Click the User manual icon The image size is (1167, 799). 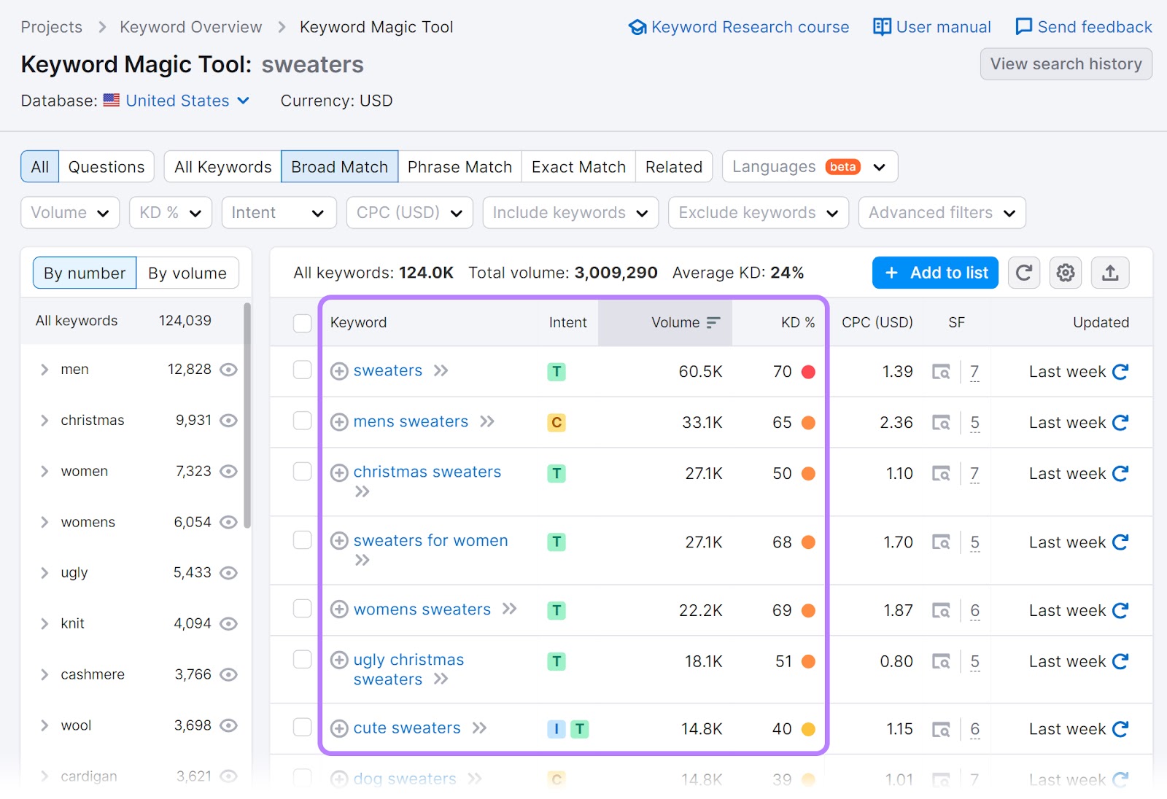click(882, 26)
